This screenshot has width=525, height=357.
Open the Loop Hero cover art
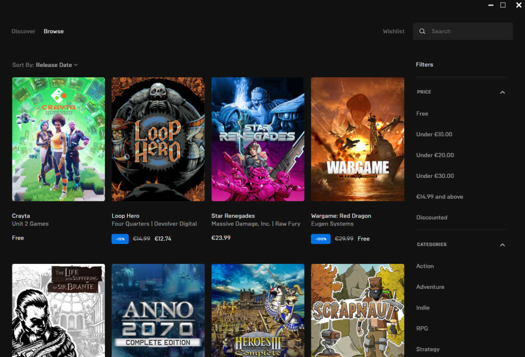tap(158, 139)
